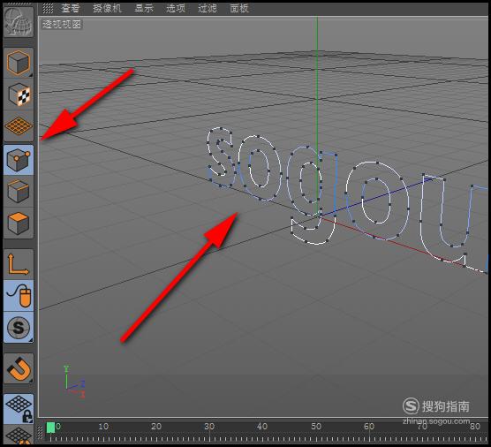Open Snap magnet icon submenu arrow

pyautogui.click(x=31, y=381)
